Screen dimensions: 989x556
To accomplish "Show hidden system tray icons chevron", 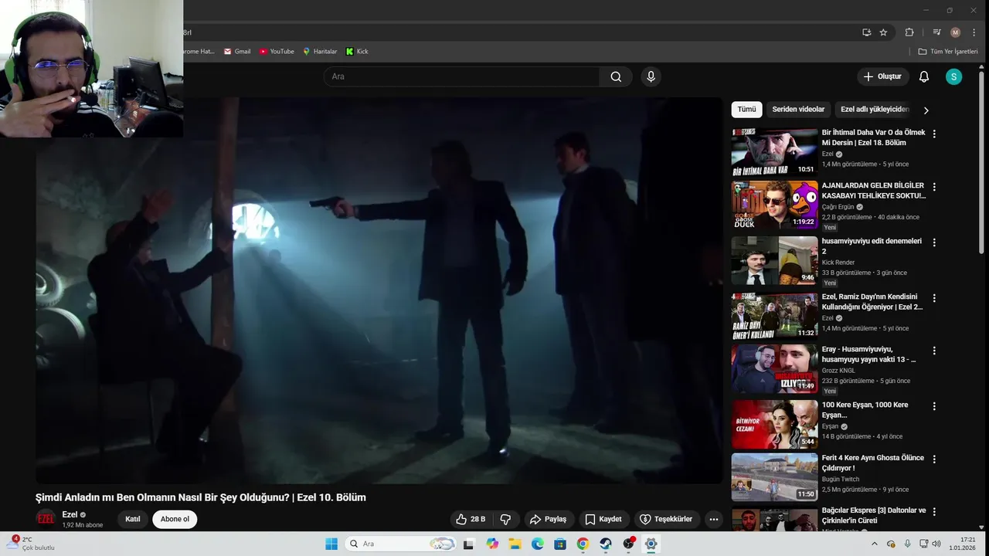I will click(873, 544).
